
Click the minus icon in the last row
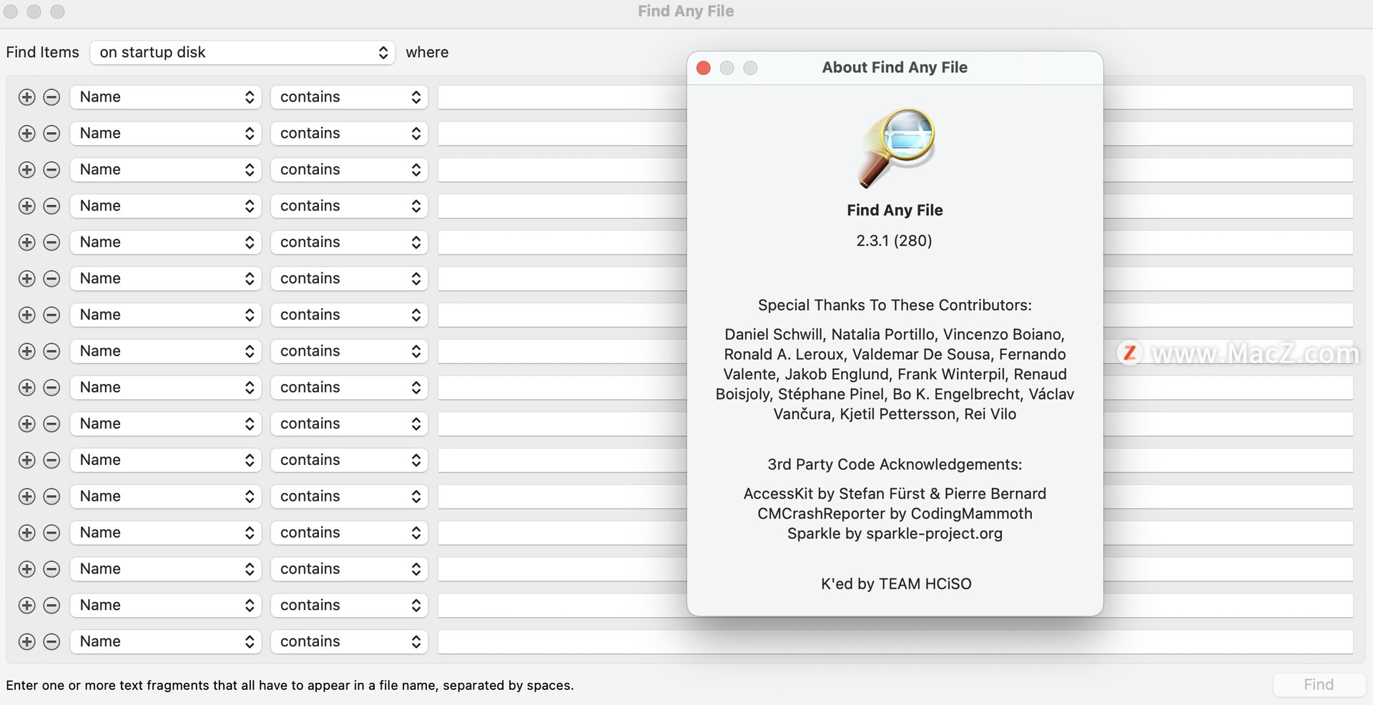(51, 641)
